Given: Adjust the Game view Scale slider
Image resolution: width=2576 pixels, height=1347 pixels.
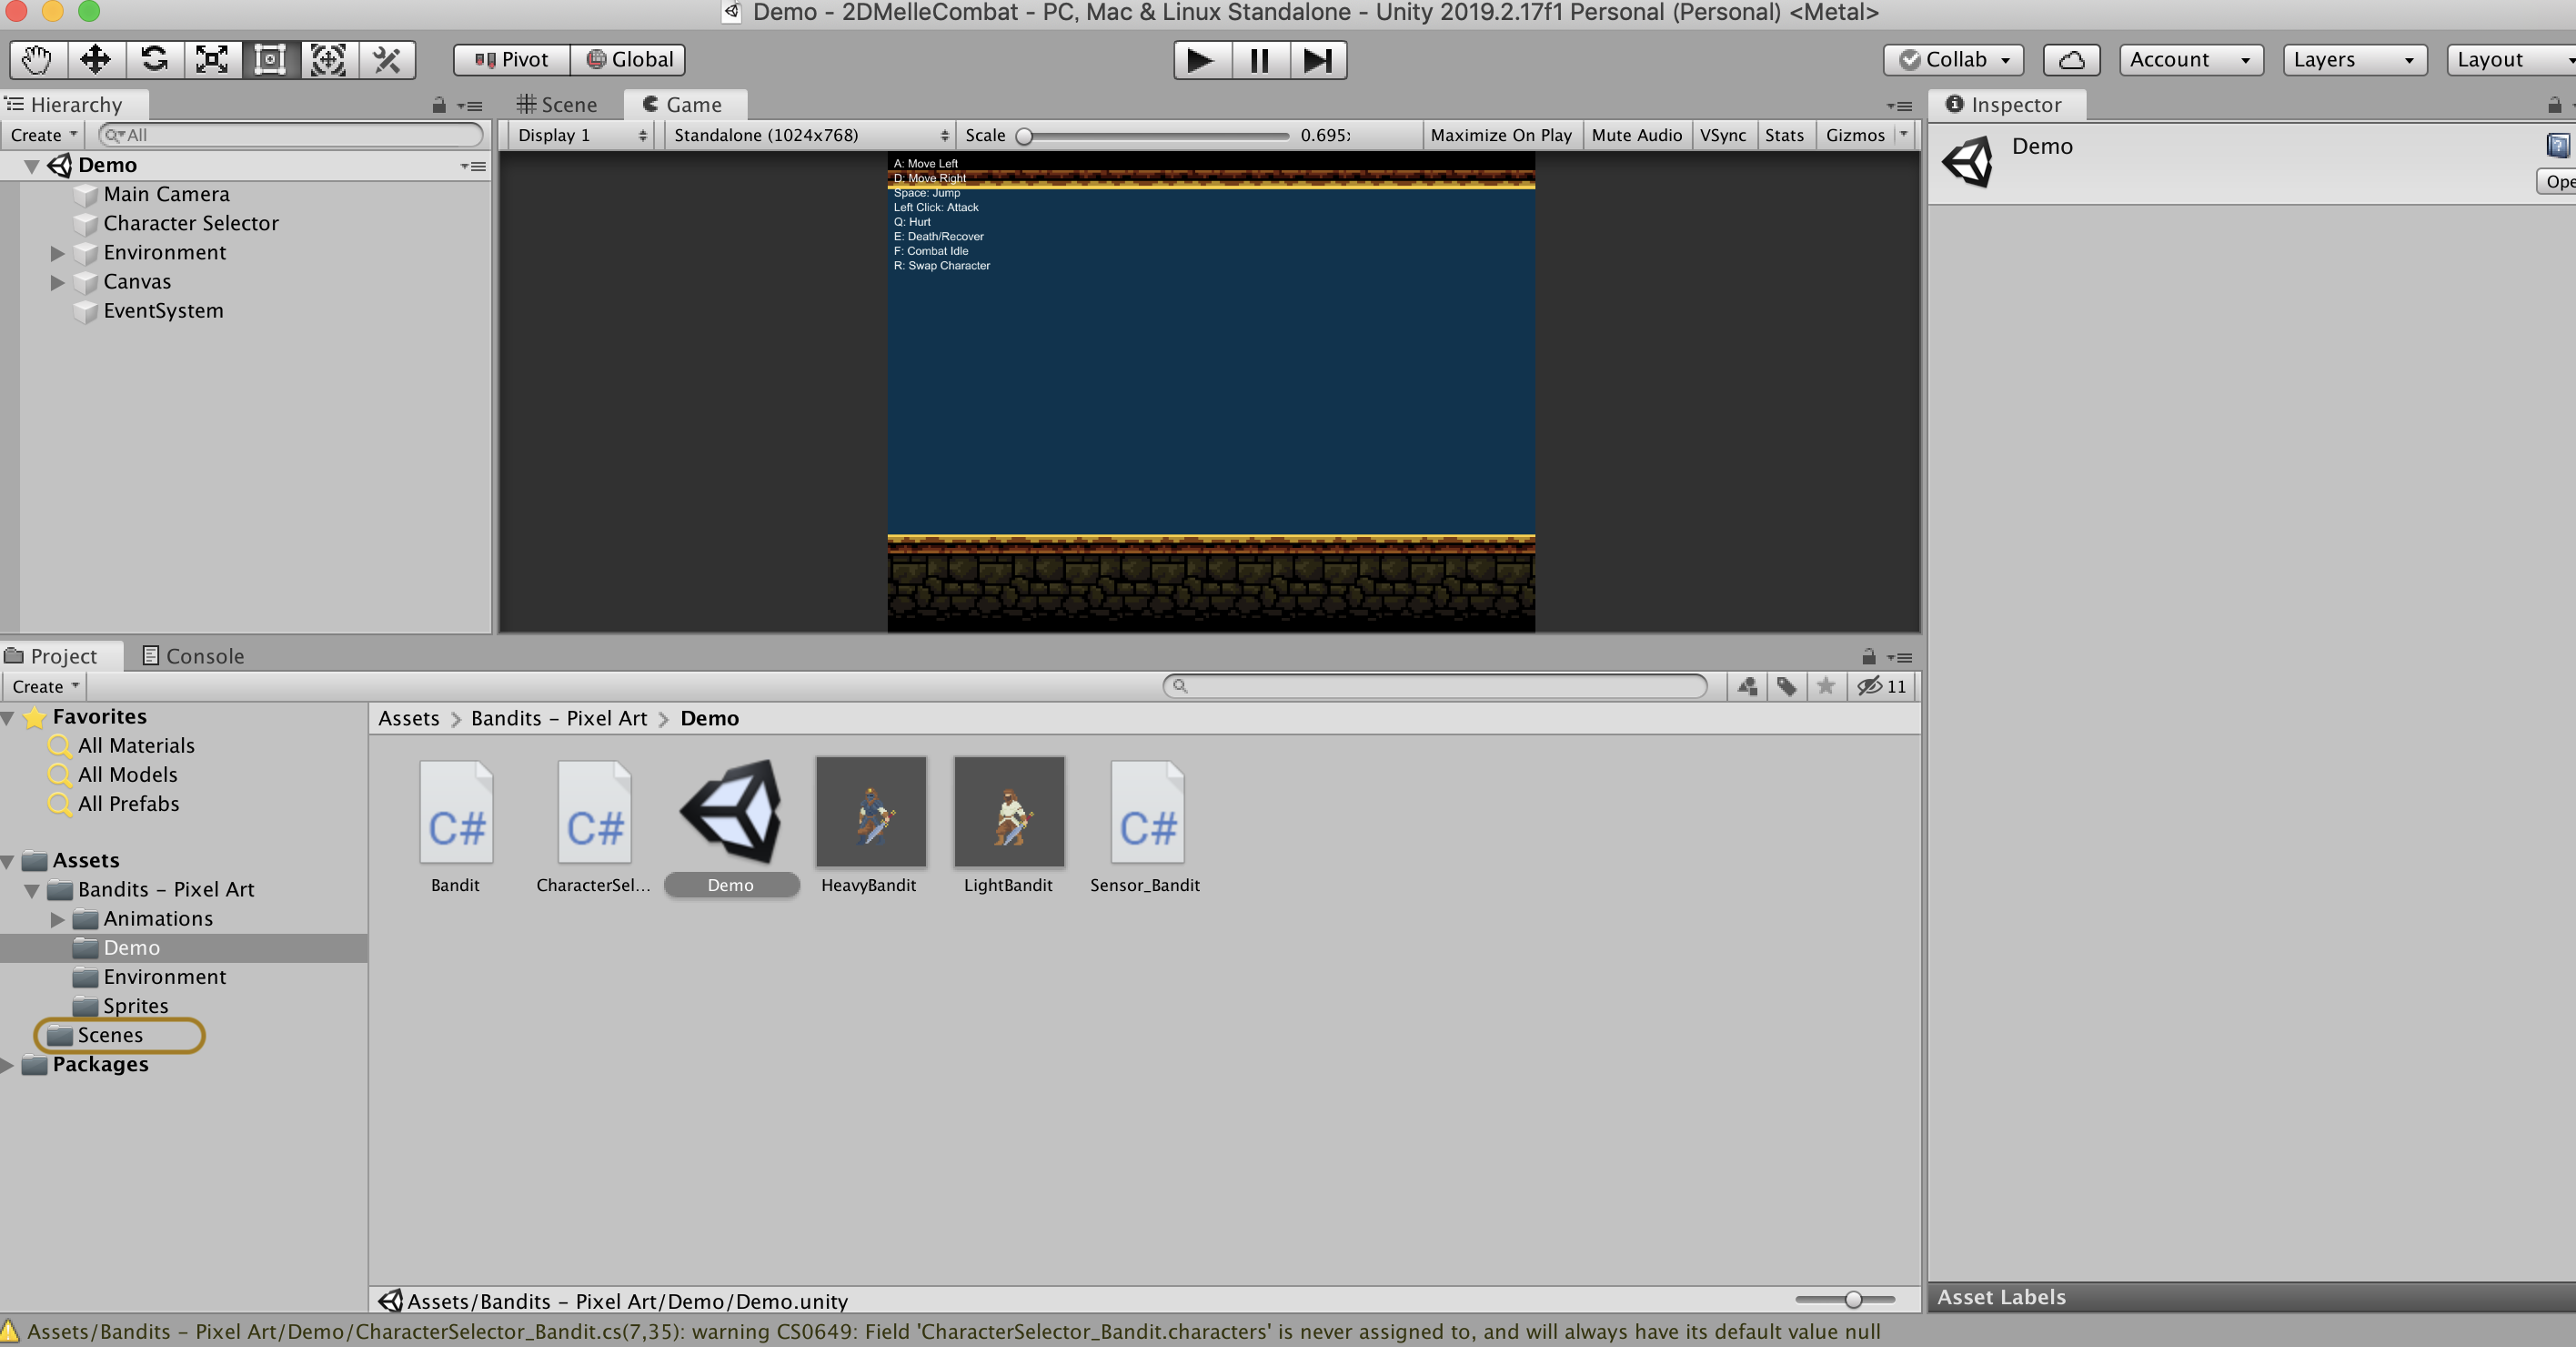Looking at the screenshot, I should click(x=1024, y=137).
